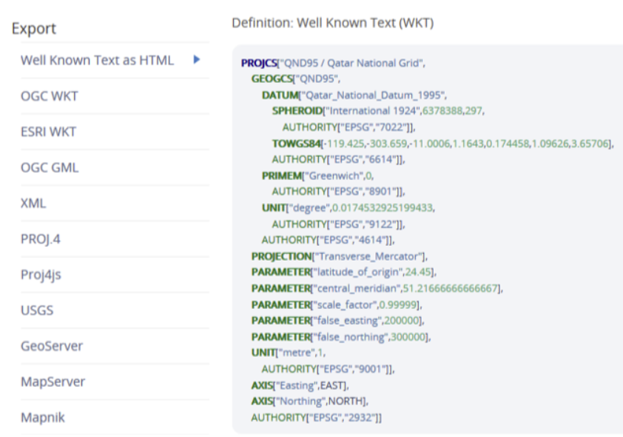Viewport: 623px width, 437px height.
Task: Click the false_easting parameter line
Action: click(337, 321)
